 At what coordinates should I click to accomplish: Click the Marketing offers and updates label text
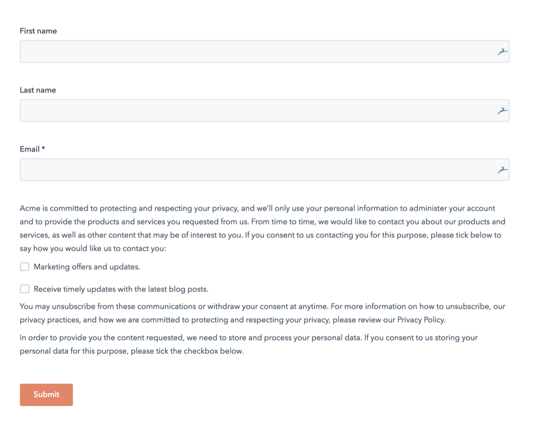[x=85, y=266]
